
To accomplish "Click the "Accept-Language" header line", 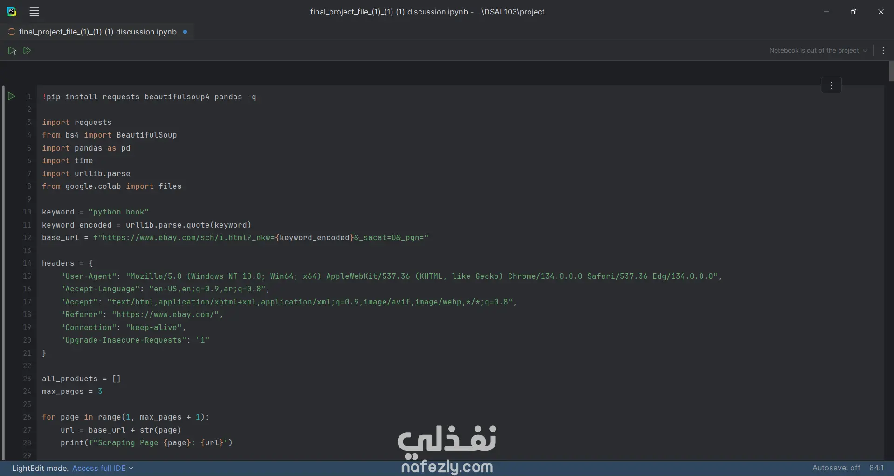I will (x=165, y=289).
